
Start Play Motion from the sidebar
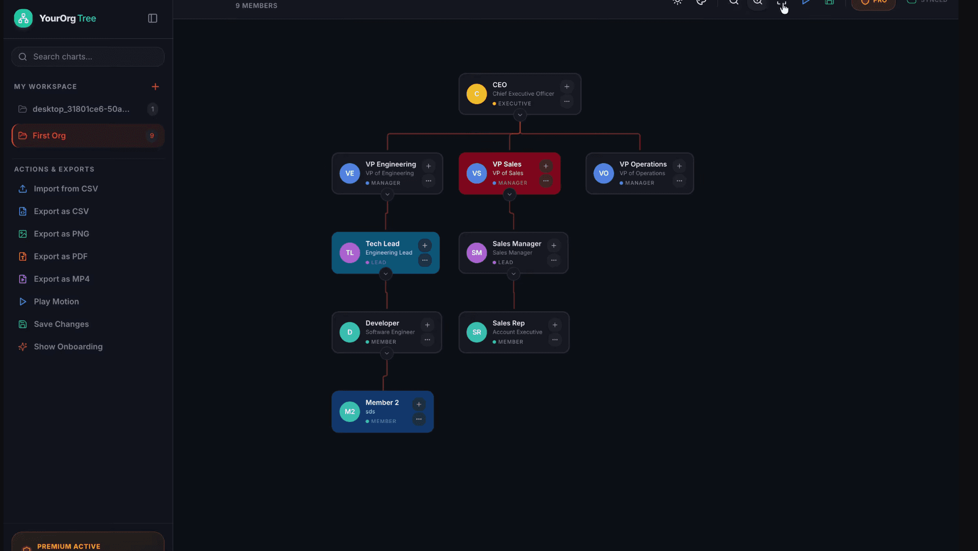coord(56,302)
